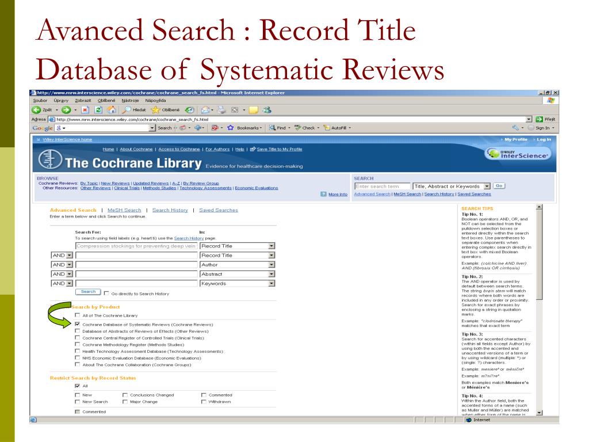Click the Mail envelope icon
Image resolution: width=589 pixels, height=442 pixels.
tap(205, 110)
